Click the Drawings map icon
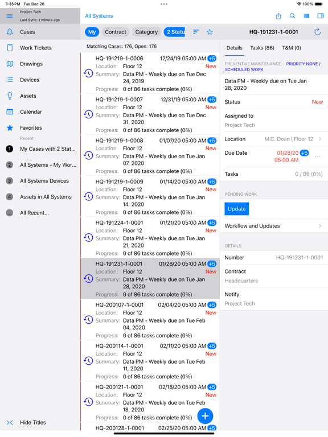Screen dimensions: 328x437 click(x=10, y=64)
